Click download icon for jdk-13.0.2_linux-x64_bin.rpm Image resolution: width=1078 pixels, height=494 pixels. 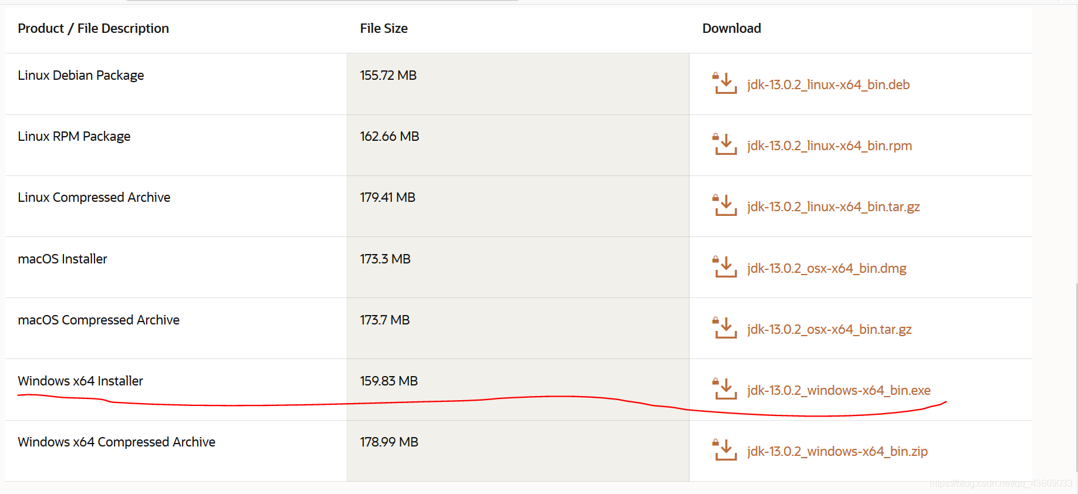(725, 144)
